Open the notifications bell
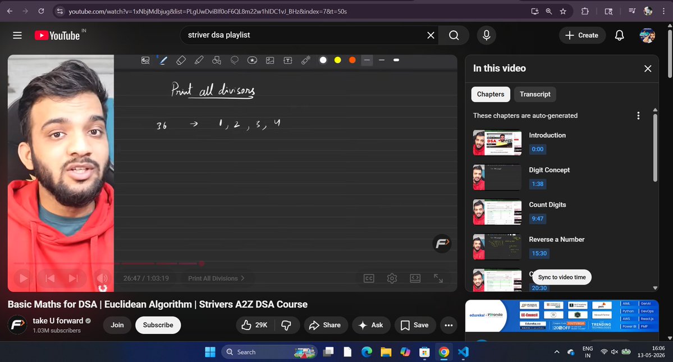This screenshot has height=362, width=673. point(619,35)
